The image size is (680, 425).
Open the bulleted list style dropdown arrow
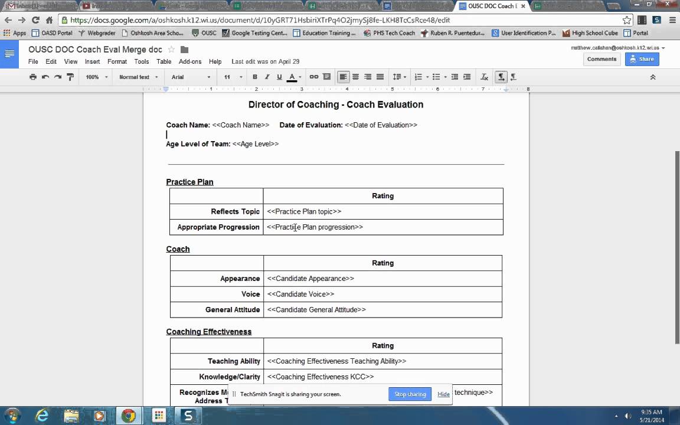[446, 77]
